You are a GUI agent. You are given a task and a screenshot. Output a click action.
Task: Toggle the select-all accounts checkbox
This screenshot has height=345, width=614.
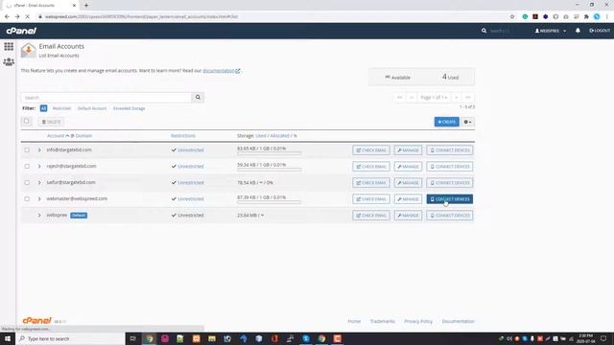click(x=27, y=122)
